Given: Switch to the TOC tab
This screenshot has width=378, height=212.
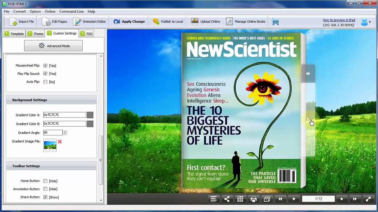Looking at the screenshot, I should point(87,34).
